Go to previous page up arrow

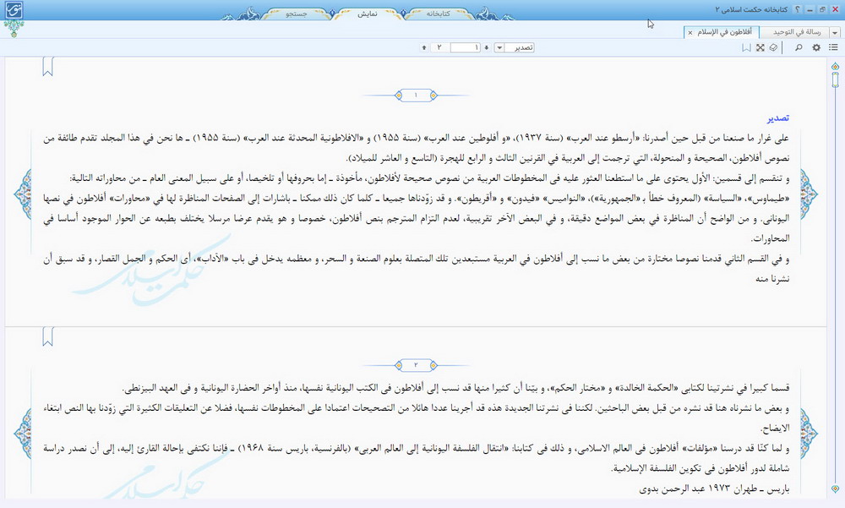(424, 47)
